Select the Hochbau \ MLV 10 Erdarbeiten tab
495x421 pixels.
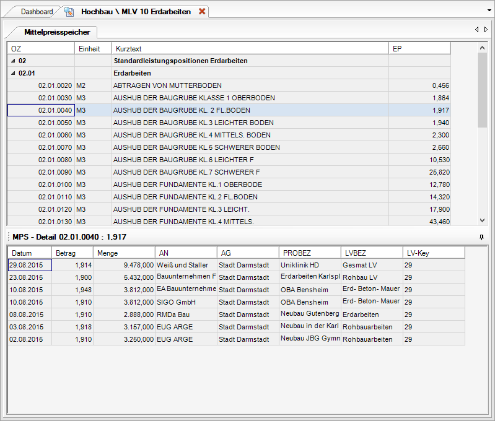[136, 12]
